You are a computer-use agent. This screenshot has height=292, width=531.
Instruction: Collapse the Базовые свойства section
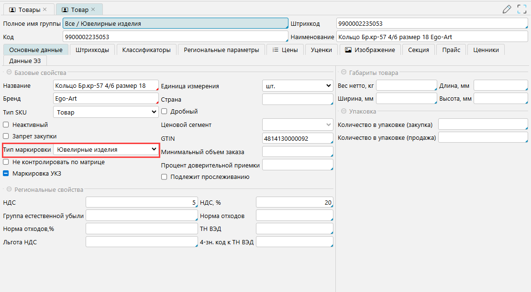click(x=9, y=73)
